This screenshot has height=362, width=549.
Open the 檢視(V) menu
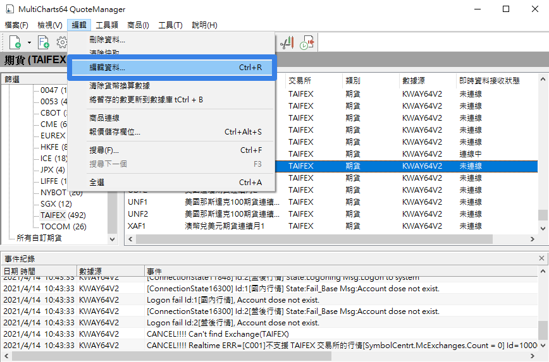50,25
